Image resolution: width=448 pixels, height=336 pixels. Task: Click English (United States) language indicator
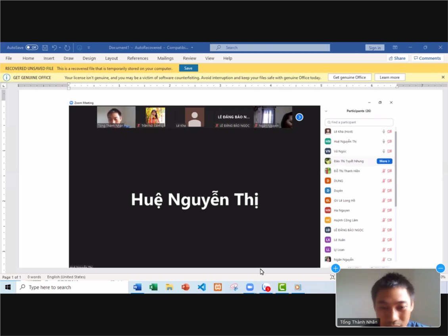pos(66,277)
